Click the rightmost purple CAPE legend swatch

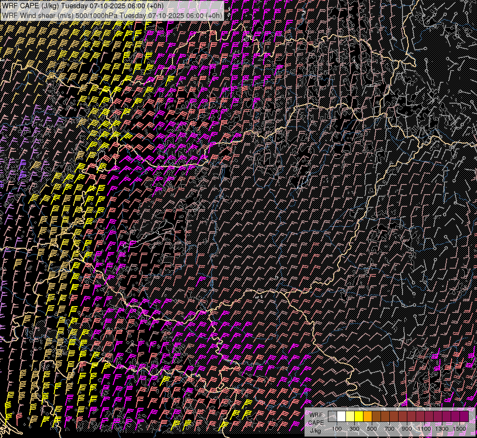tap(464, 416)
